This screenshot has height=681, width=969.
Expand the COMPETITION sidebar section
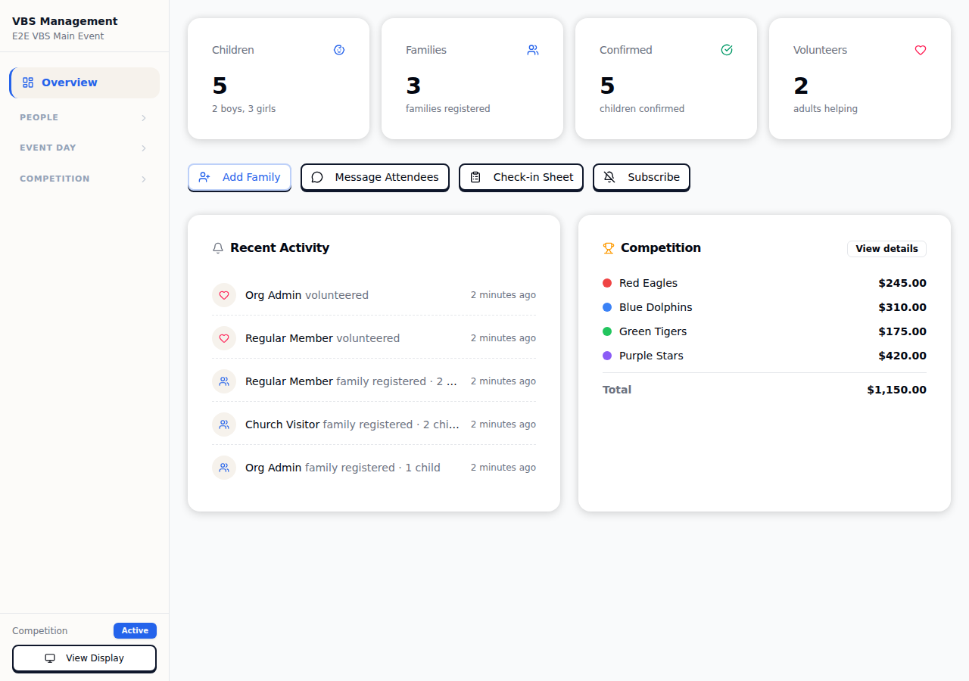tap(83, 179)
